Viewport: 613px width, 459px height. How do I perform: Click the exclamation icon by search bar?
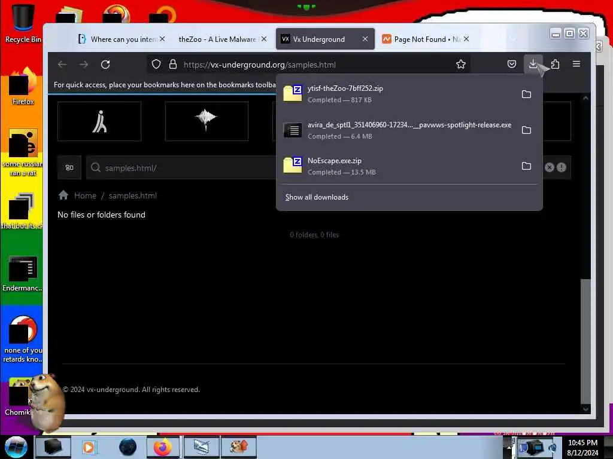tap(562, 167)
